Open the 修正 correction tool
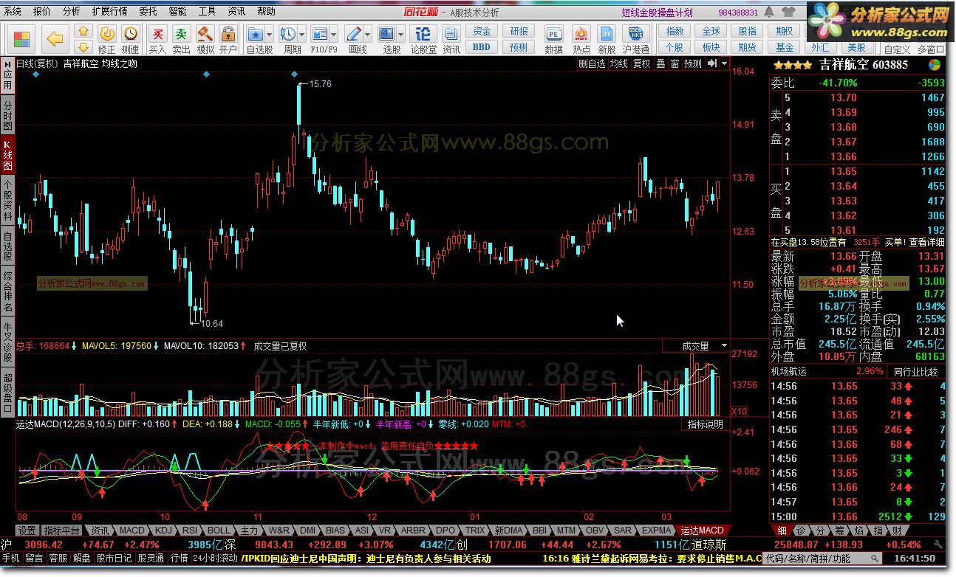Image resolution: width=956 pixels, height=577 pixels. point(107,39)
